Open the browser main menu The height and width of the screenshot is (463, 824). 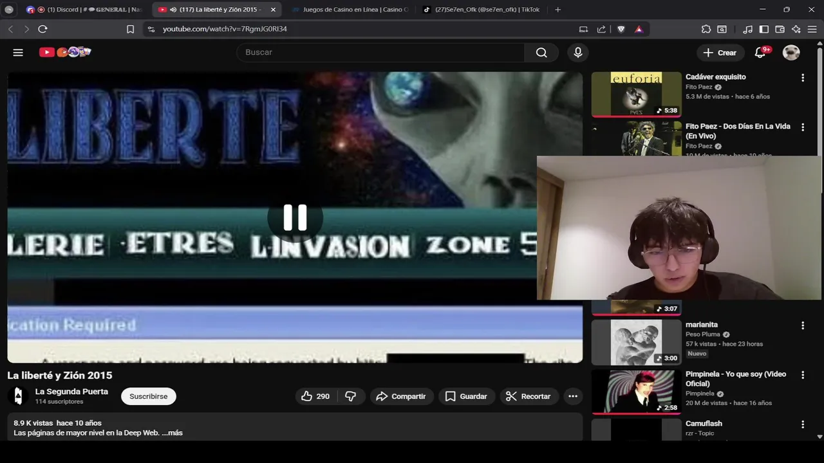[812, 29]
